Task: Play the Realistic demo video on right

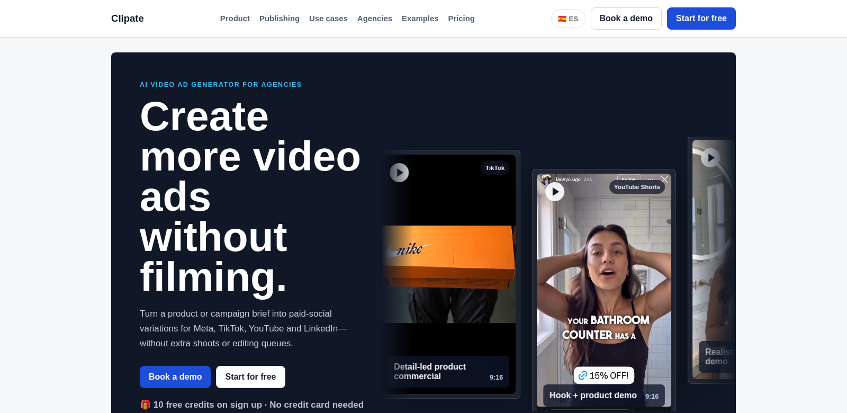Action: (710, 158)
